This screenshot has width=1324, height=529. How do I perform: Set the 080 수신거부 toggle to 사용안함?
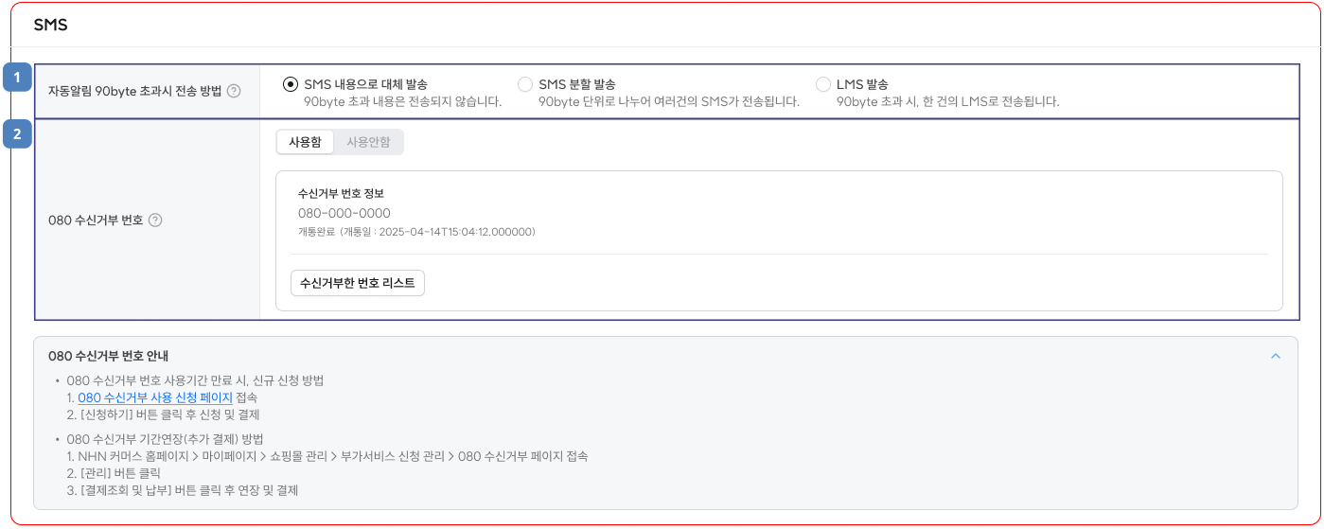[369, 142]
